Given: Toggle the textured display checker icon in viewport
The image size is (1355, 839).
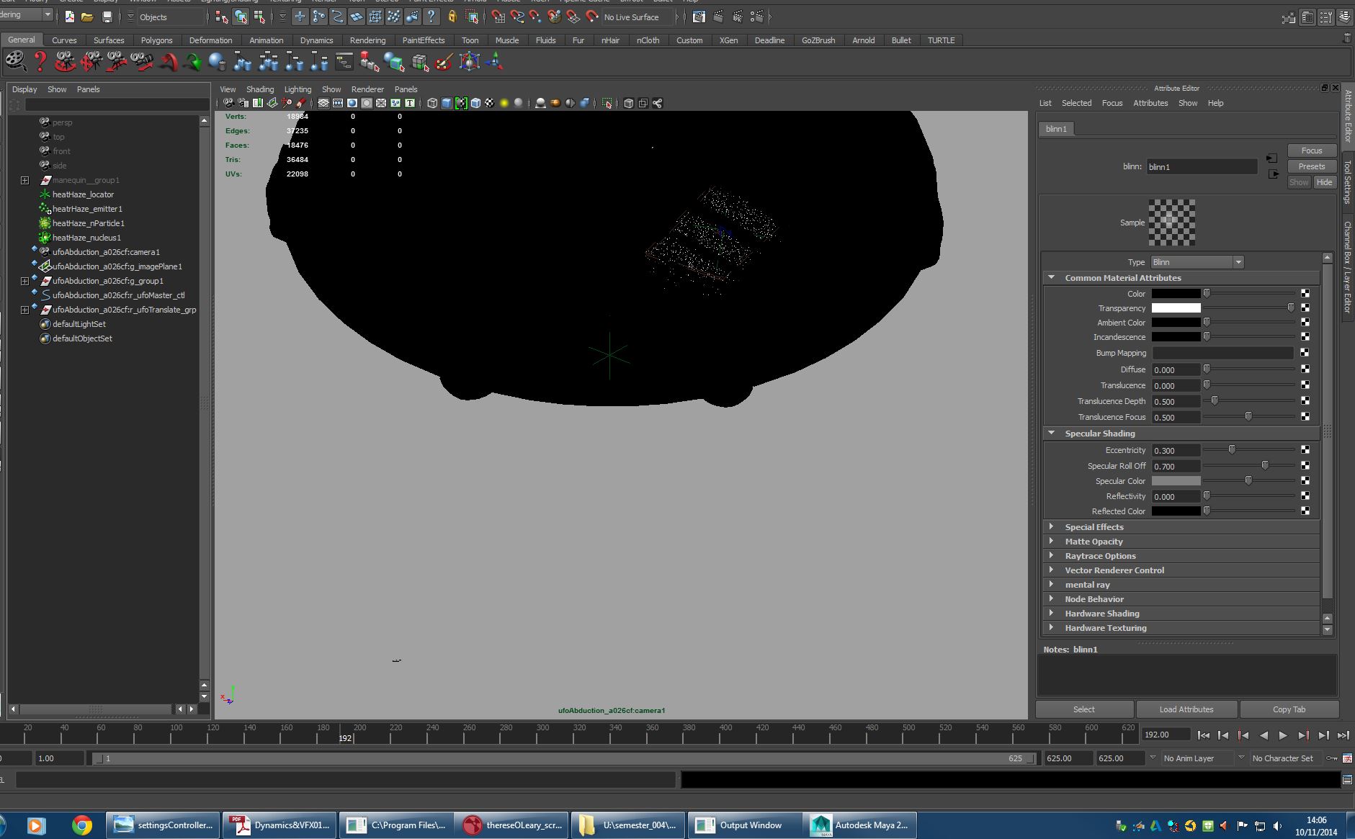Looking at the screenshot, I should [489, 103].
